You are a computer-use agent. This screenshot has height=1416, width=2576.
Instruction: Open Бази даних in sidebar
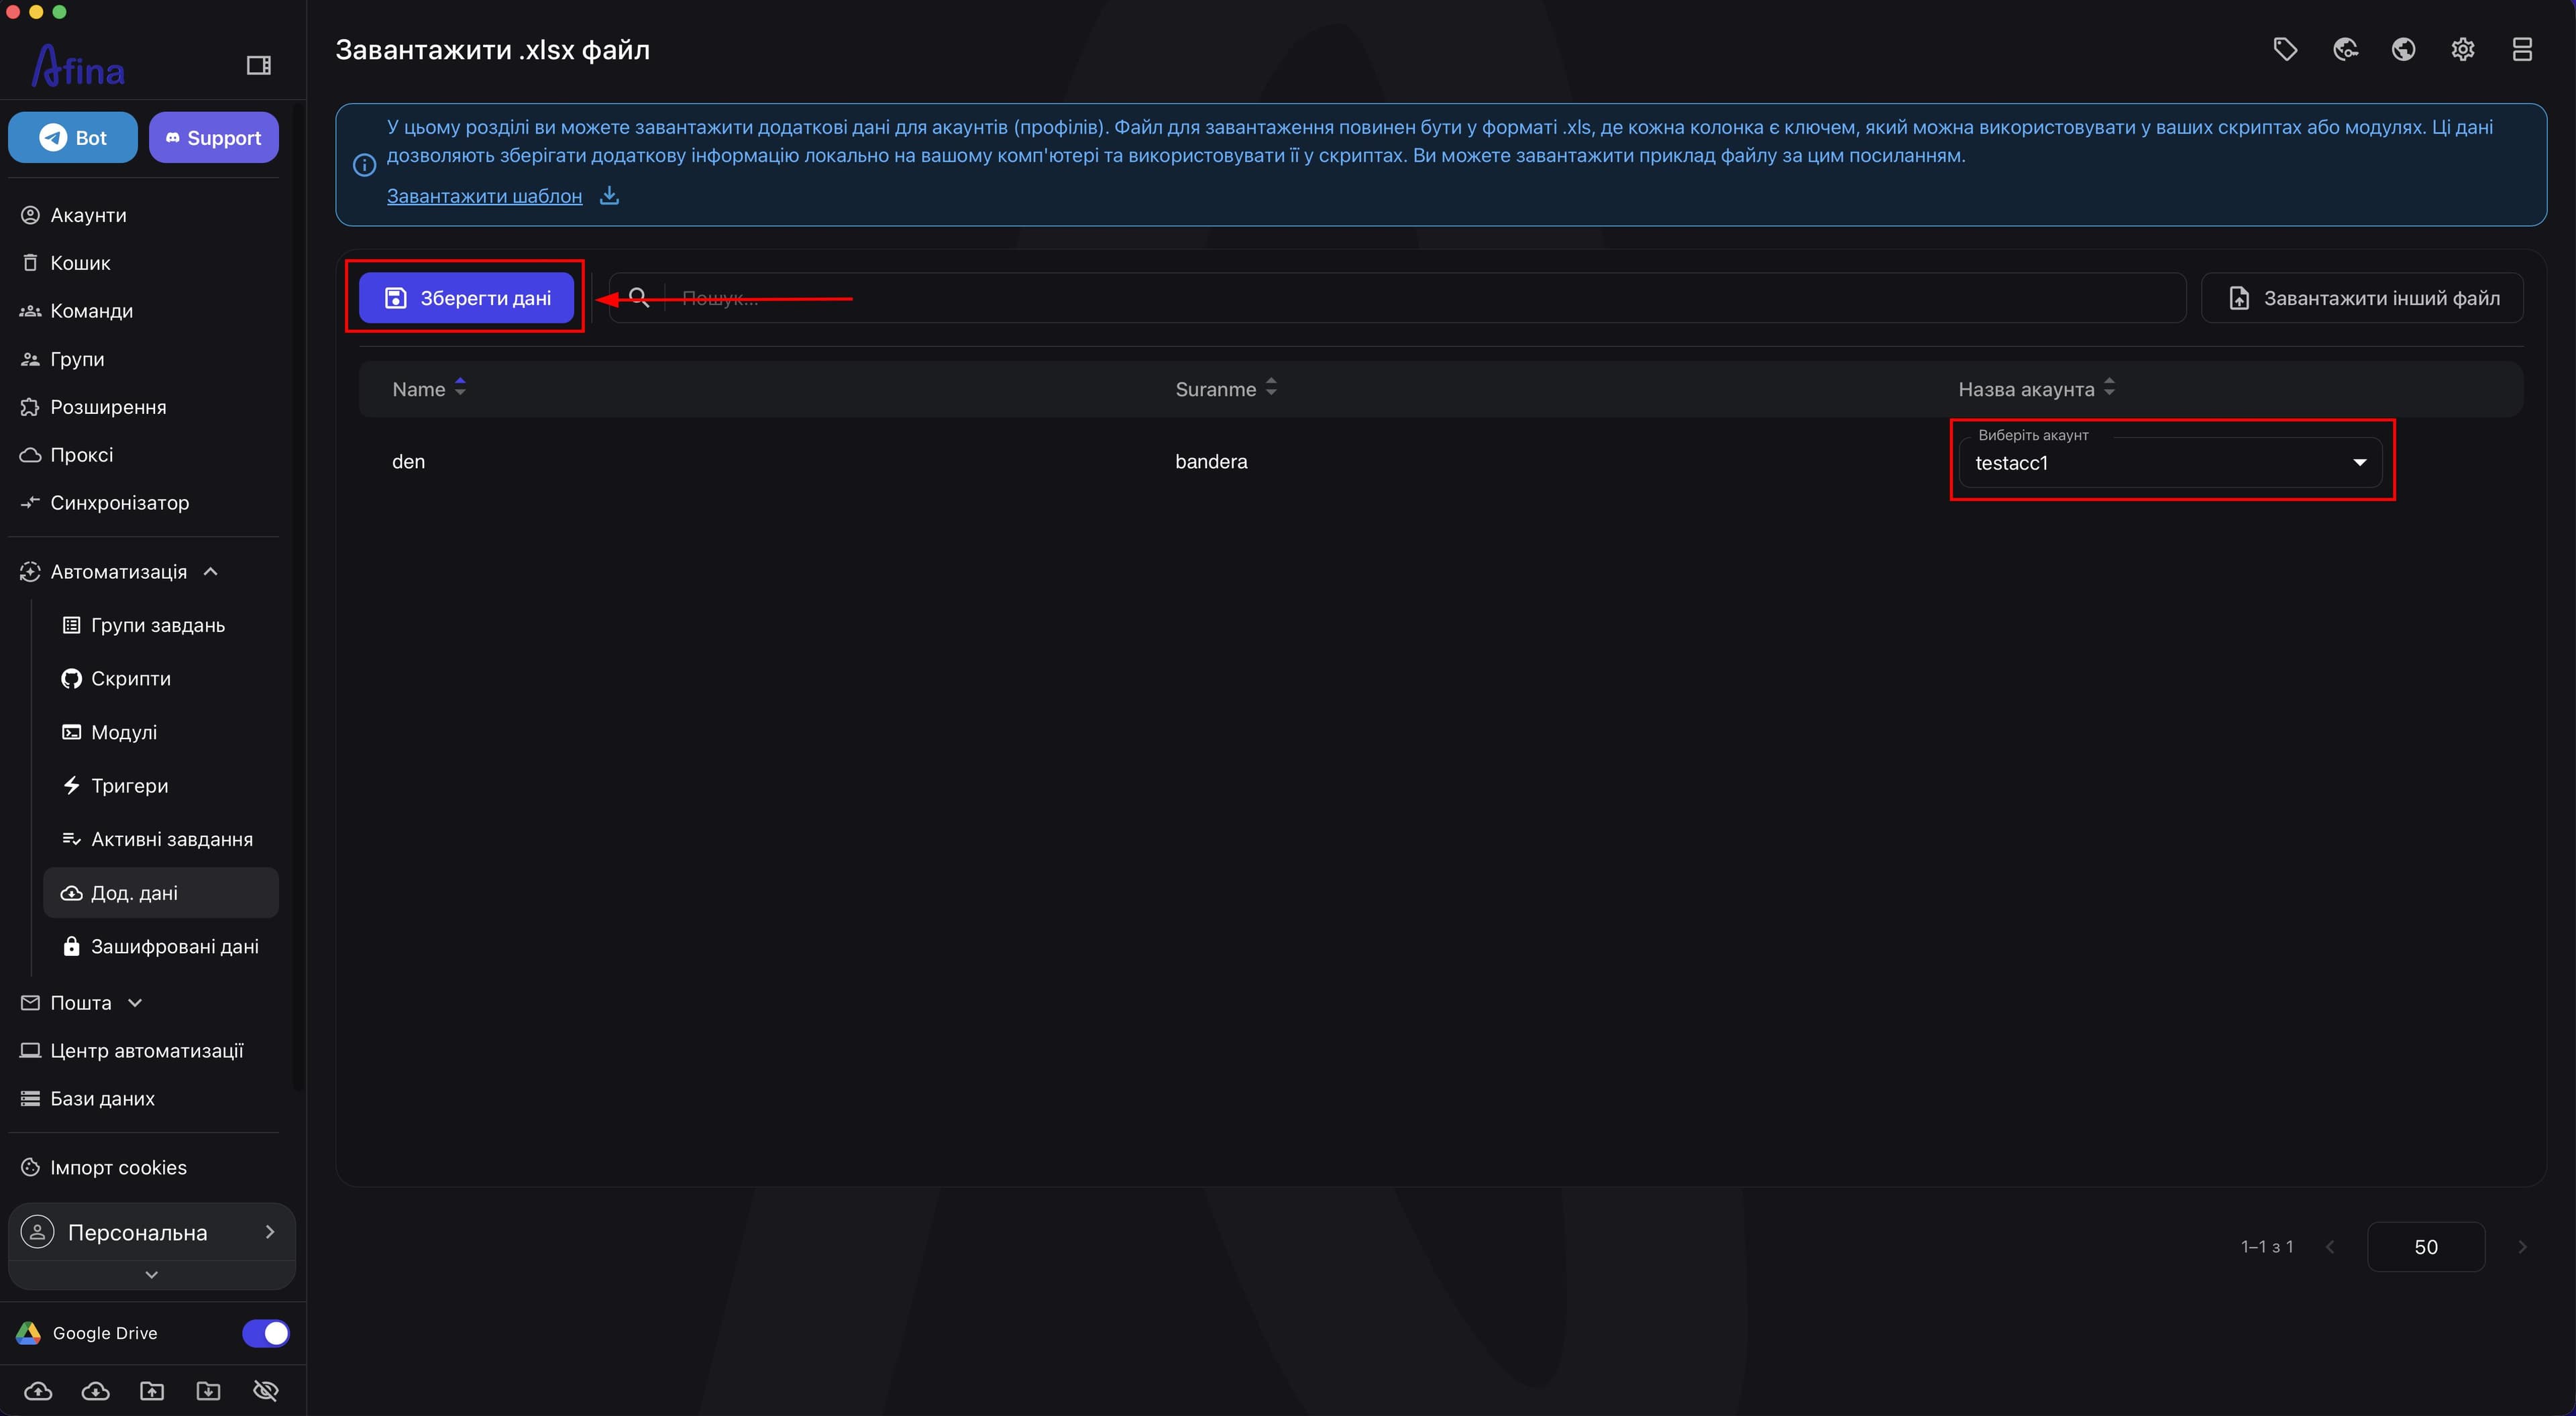click(x=102, y=1098)
